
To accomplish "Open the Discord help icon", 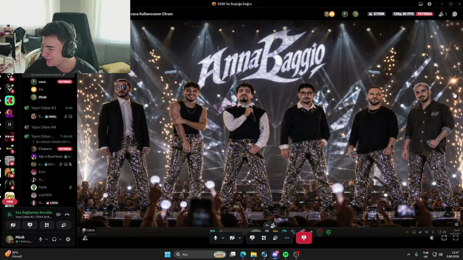I will point(429,4).
